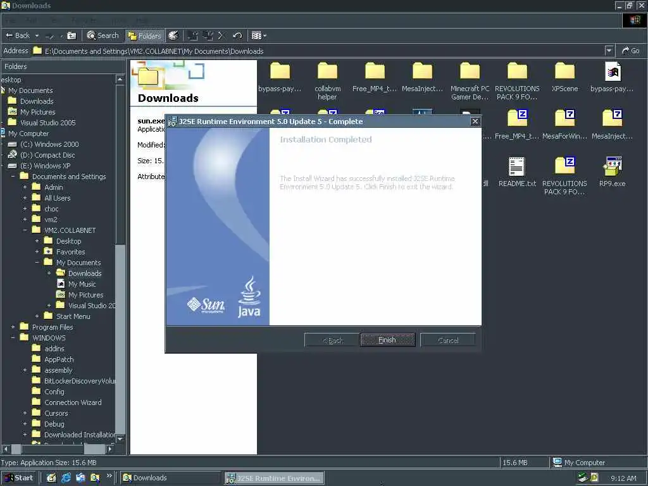Click the system tray clock

coord(623,478)
